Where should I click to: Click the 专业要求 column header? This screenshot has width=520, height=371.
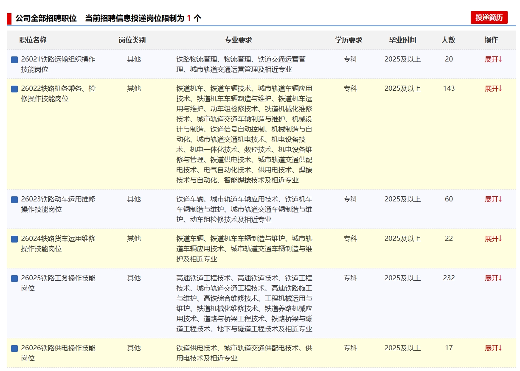tap(238, 40)
